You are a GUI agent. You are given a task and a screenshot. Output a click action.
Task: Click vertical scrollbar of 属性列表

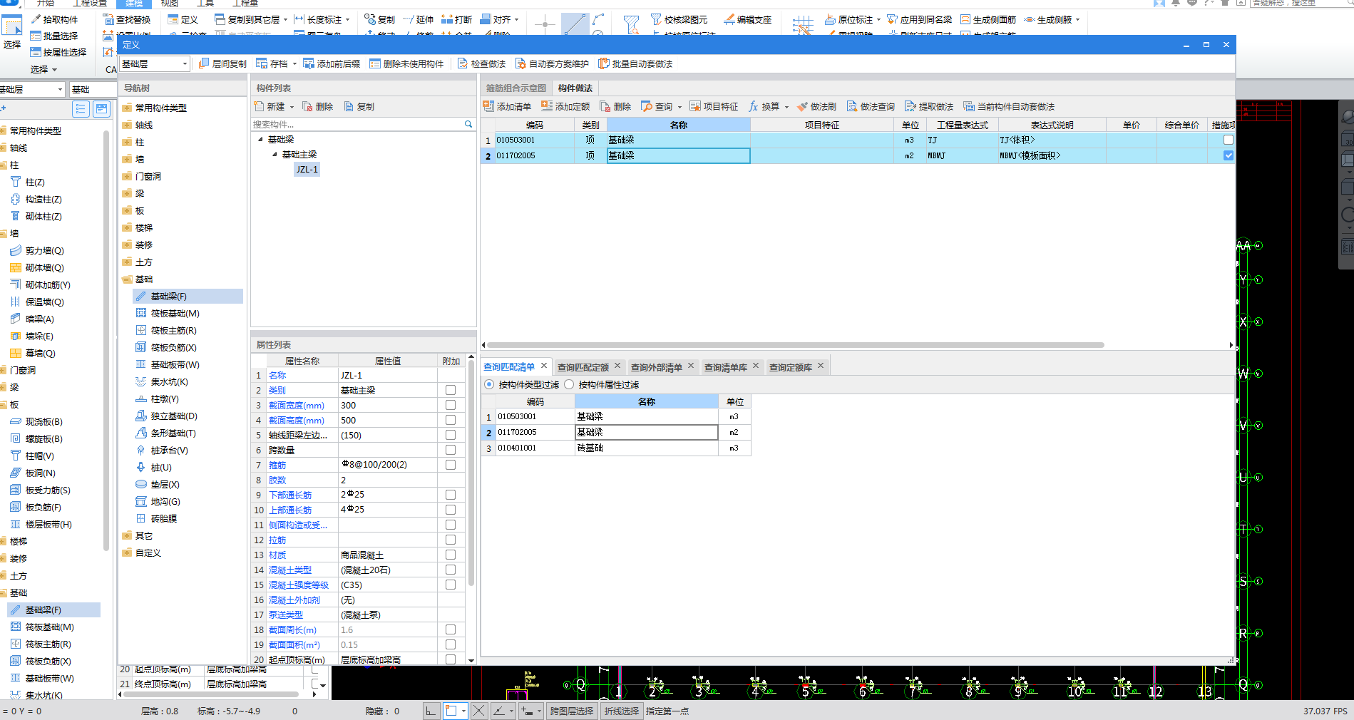(471, 474)
